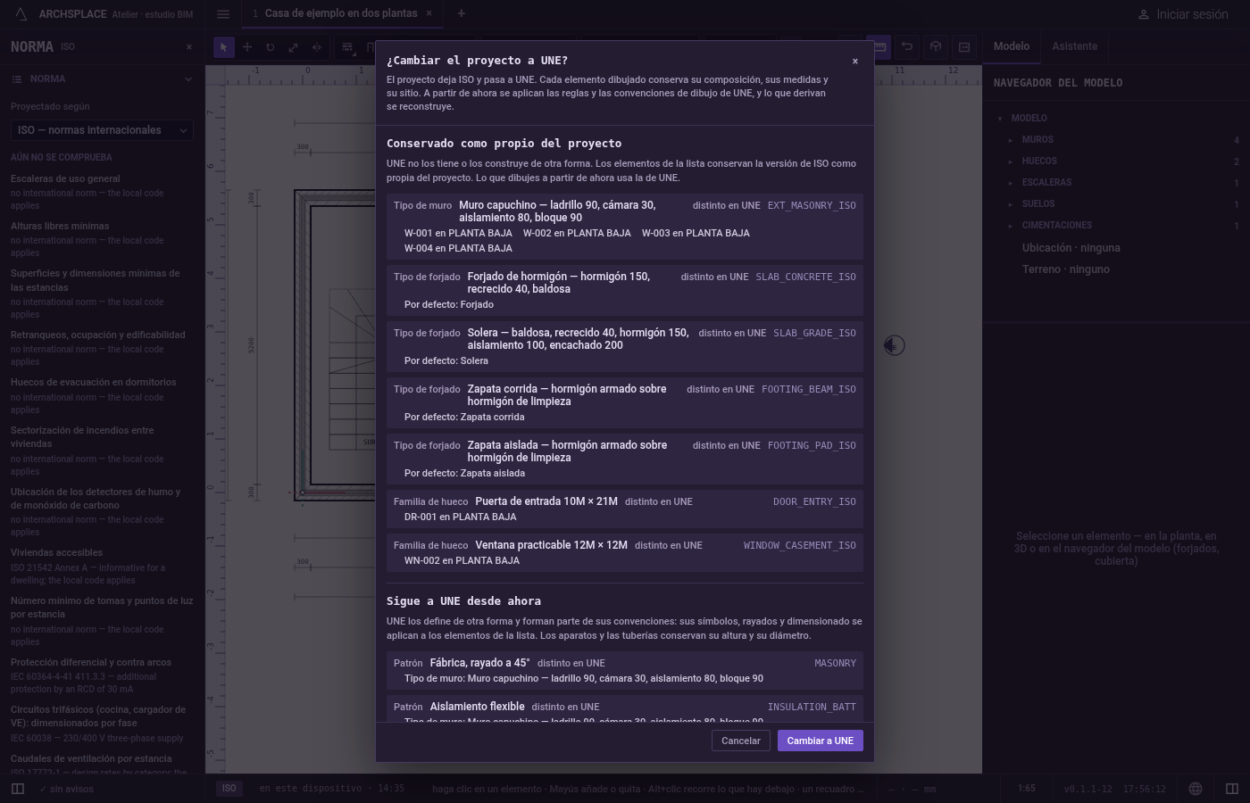The width and height of the screenshot is (1250, 803).
Task: Expand the CIMENTACIONES tree node
Action: [1011, 226]
